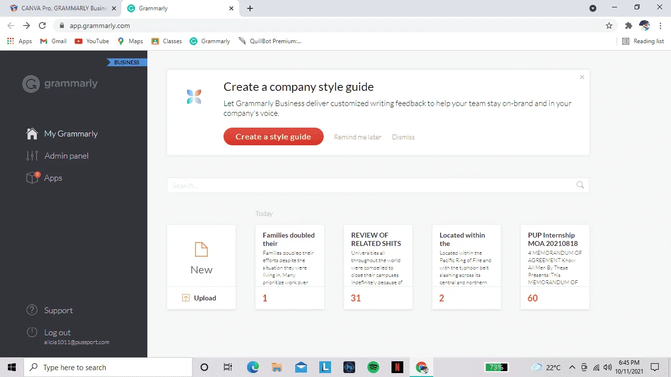Open the Located within the document

pos(467,267)
